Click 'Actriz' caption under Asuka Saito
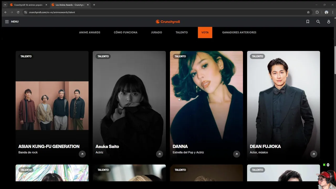The image size is (336, 189). 99,152
